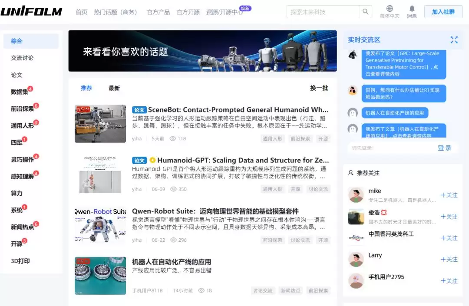
Task: Open 资源/开源中心 navigation menu
Action: pyautogui.click(x=225, y=12)
